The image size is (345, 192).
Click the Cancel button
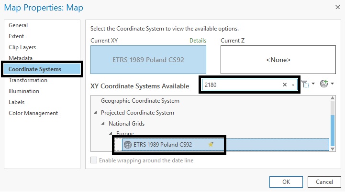click(324, 182)
